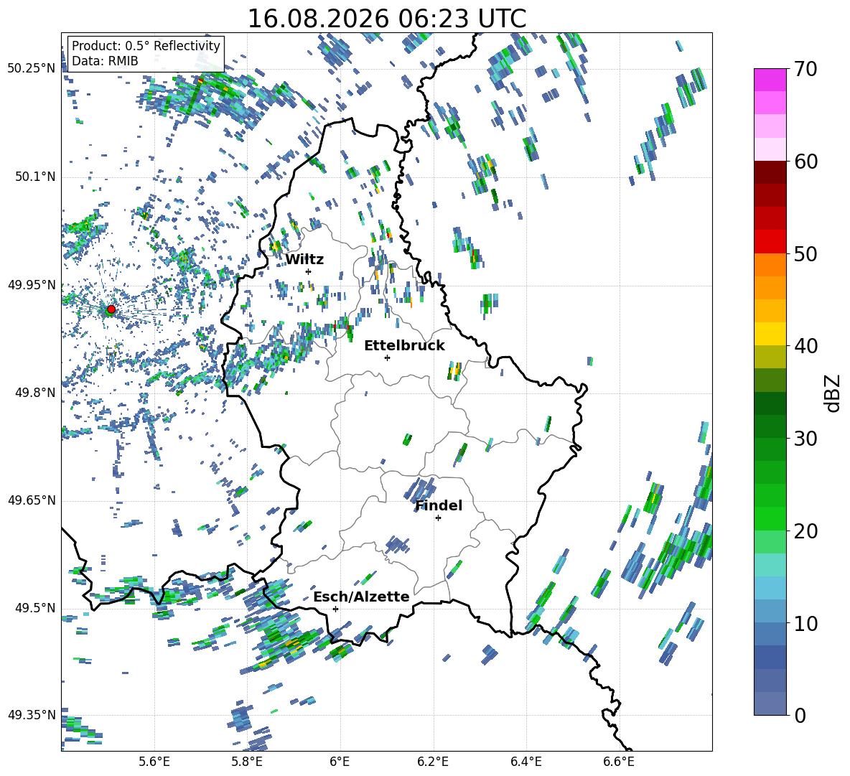
Task: Click the red 50 dBZ colorbar segment
Action: pos(770,242)
